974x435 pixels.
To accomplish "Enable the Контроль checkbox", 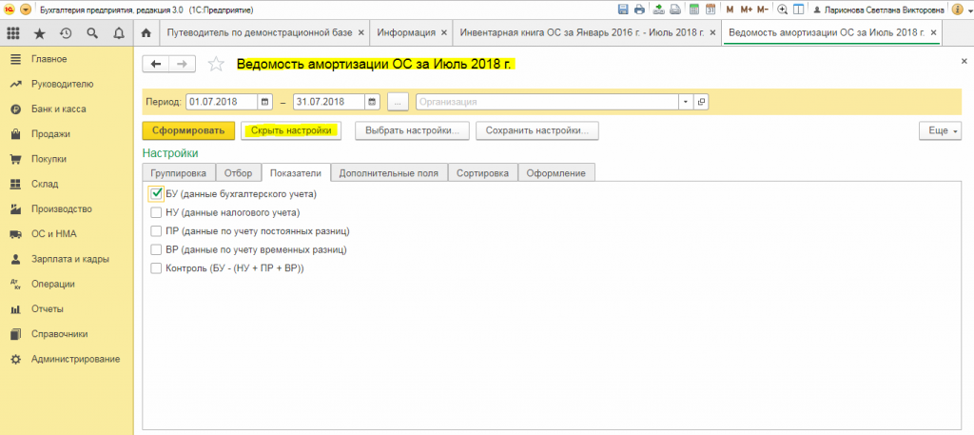I will [156, 268].
